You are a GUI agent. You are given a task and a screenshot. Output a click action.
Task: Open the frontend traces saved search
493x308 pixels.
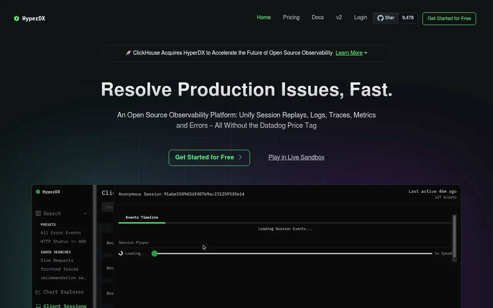coord(59,269)
